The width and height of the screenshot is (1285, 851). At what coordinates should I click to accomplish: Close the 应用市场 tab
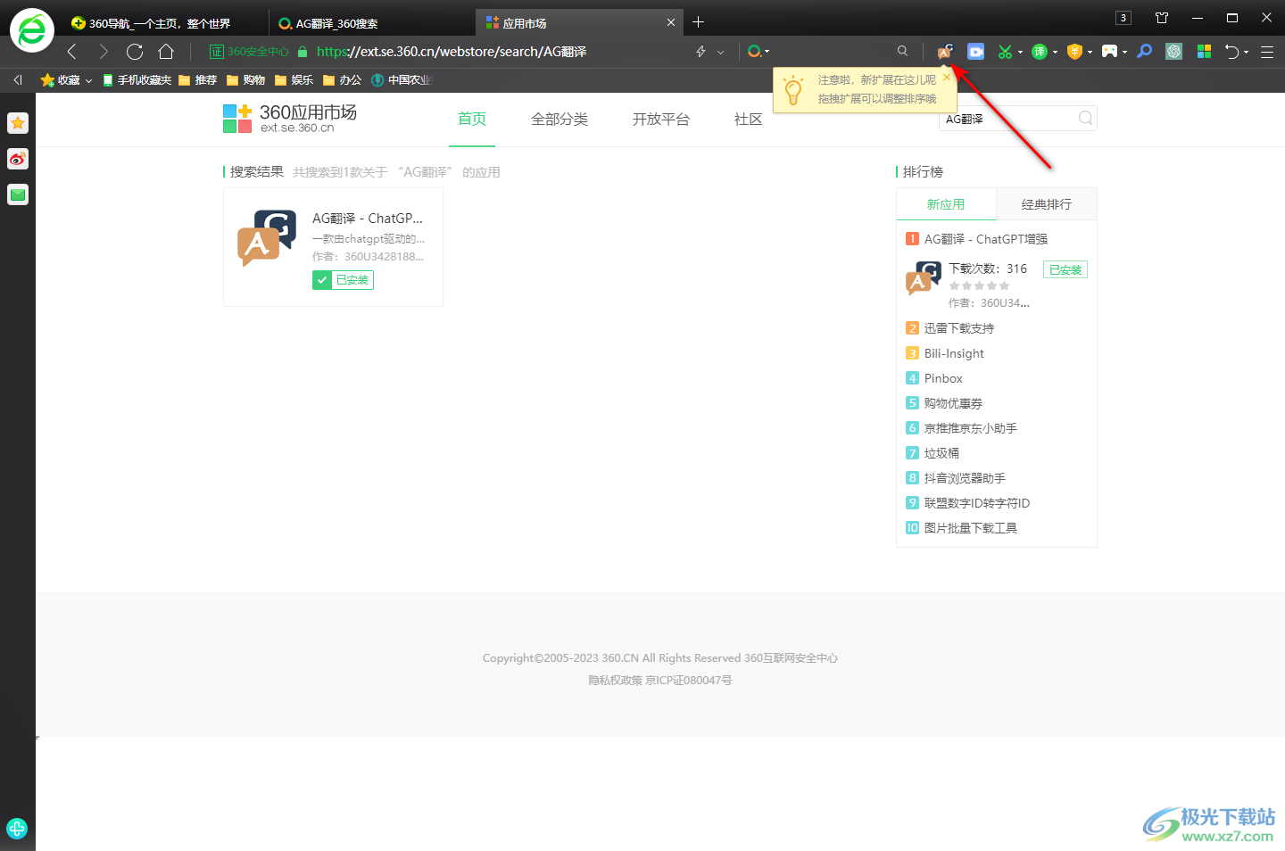(x=671, y=22)
